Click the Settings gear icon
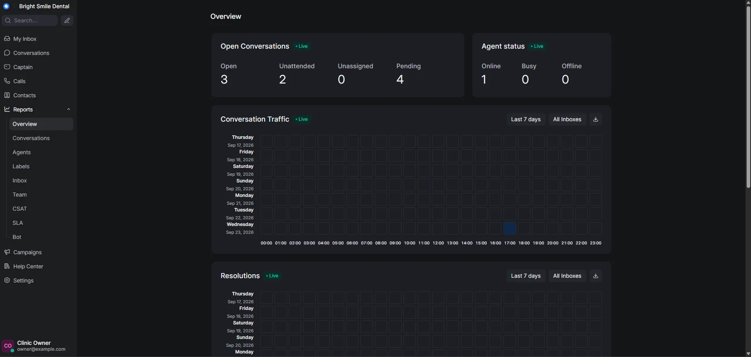Image resolution: width=751 pixels, height=357 pixels. (x=7, y=280)
